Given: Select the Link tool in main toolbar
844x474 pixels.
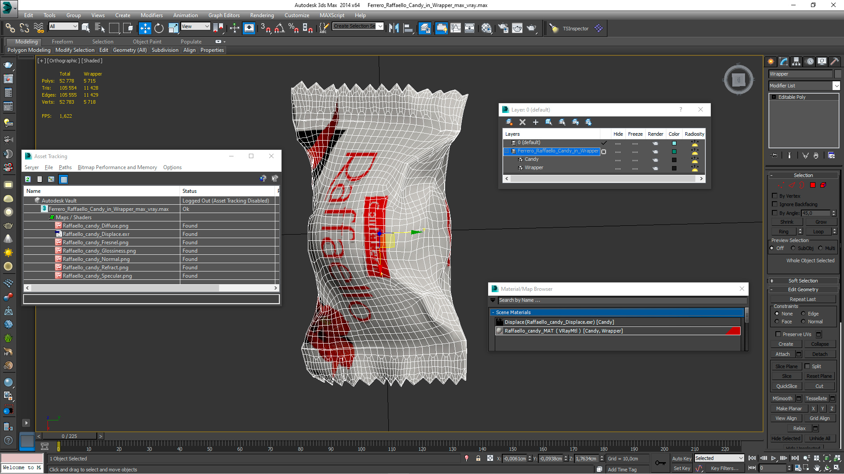Looking at the screenshot, I should pyautogui.click(x=10, y=28).
